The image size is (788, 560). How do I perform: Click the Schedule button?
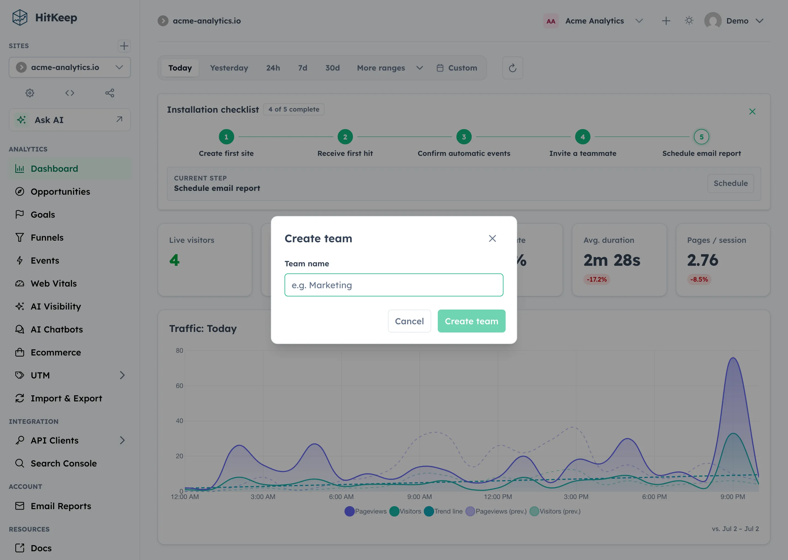tap(731, 183)
